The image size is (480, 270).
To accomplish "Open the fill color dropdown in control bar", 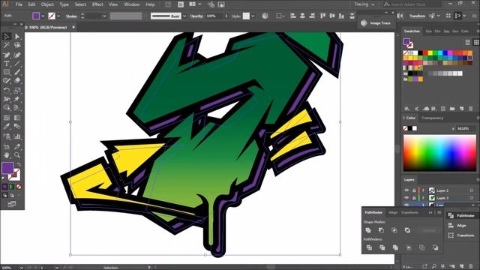I will [x=43, y=16].
